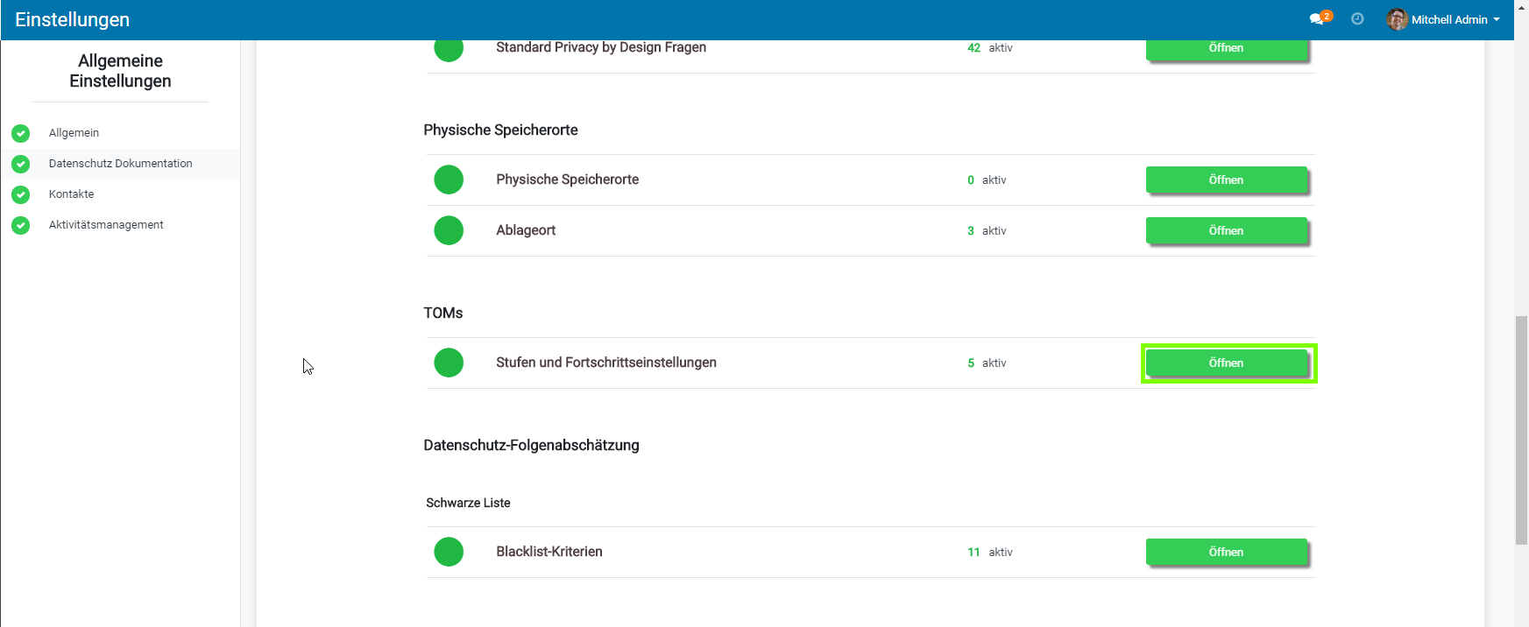
Task: Click green check icon beside Datenschutz Dokumentation
Action: (x=21, y=164)
